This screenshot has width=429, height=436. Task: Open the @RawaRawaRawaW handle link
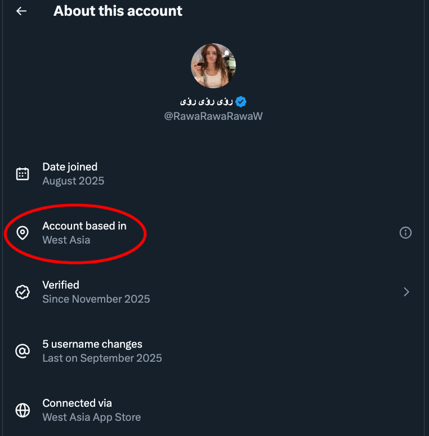213,116
